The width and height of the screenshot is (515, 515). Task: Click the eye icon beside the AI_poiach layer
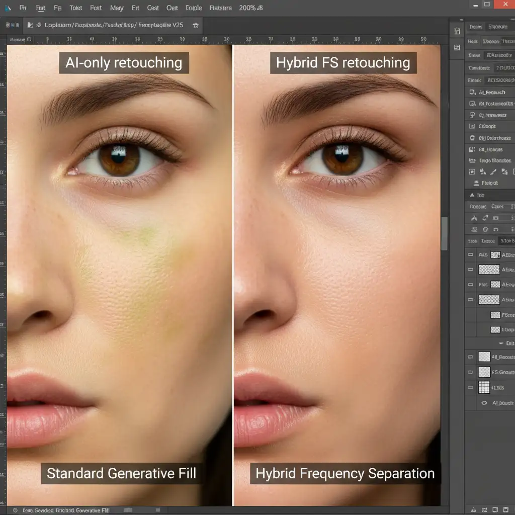pos(484,403)
